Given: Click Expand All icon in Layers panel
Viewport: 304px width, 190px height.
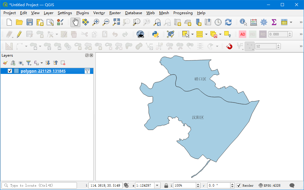Looking at the screenshot, I should tap(48, 63).
